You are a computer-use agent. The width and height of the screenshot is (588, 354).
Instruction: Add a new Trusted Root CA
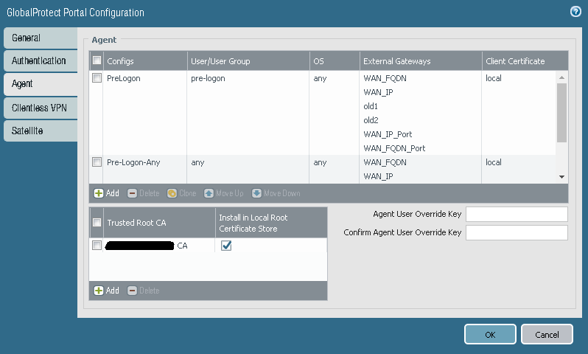[106, 291]
